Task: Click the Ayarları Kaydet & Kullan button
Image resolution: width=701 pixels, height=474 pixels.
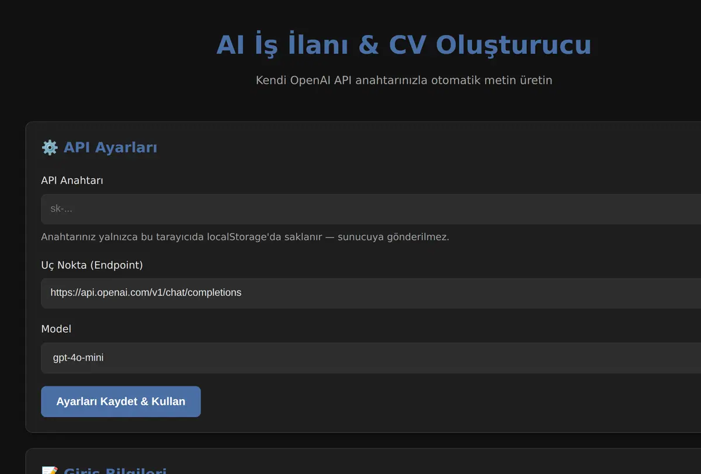Action: pos(121,402)
